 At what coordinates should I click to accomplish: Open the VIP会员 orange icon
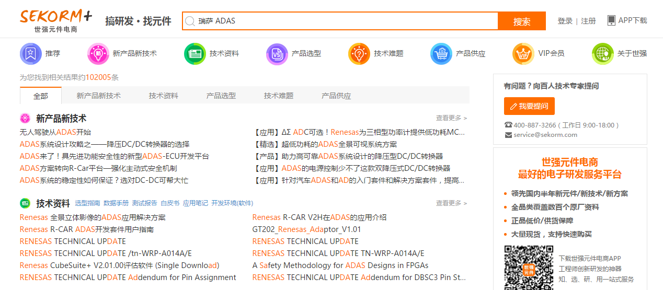523,54
